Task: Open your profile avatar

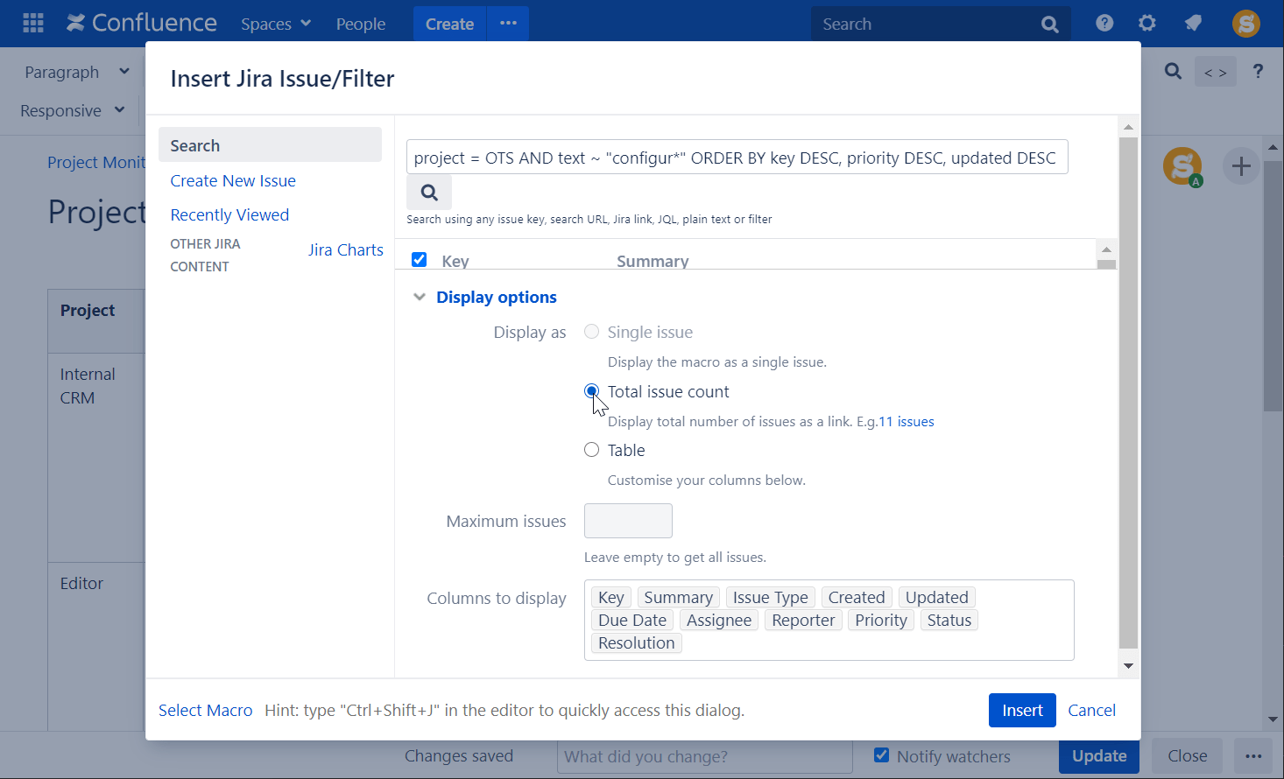Action: click(x=1246, y=24)
